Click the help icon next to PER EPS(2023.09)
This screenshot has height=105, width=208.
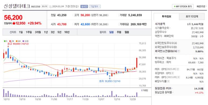178,69
